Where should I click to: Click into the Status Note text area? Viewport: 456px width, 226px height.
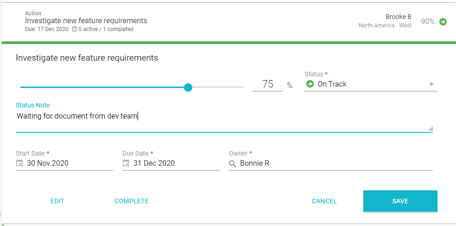pos(222,119)
